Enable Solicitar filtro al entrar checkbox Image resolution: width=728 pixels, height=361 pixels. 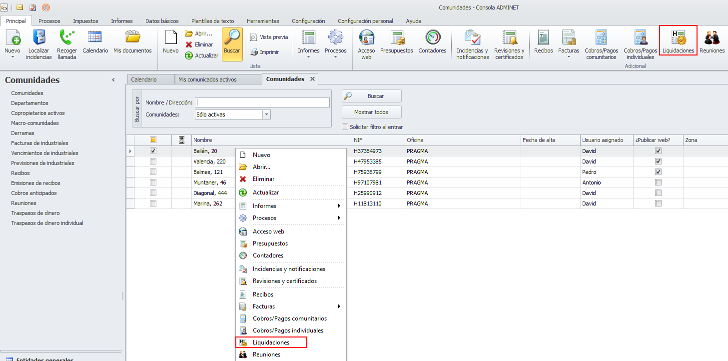point(345,127)
